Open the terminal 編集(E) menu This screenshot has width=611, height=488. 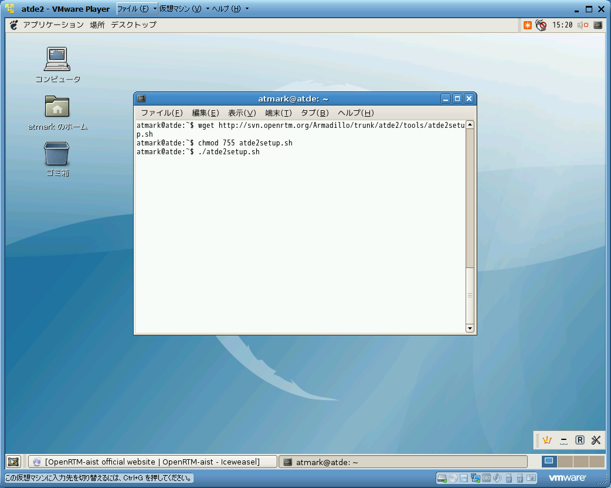tap(205, 113)
